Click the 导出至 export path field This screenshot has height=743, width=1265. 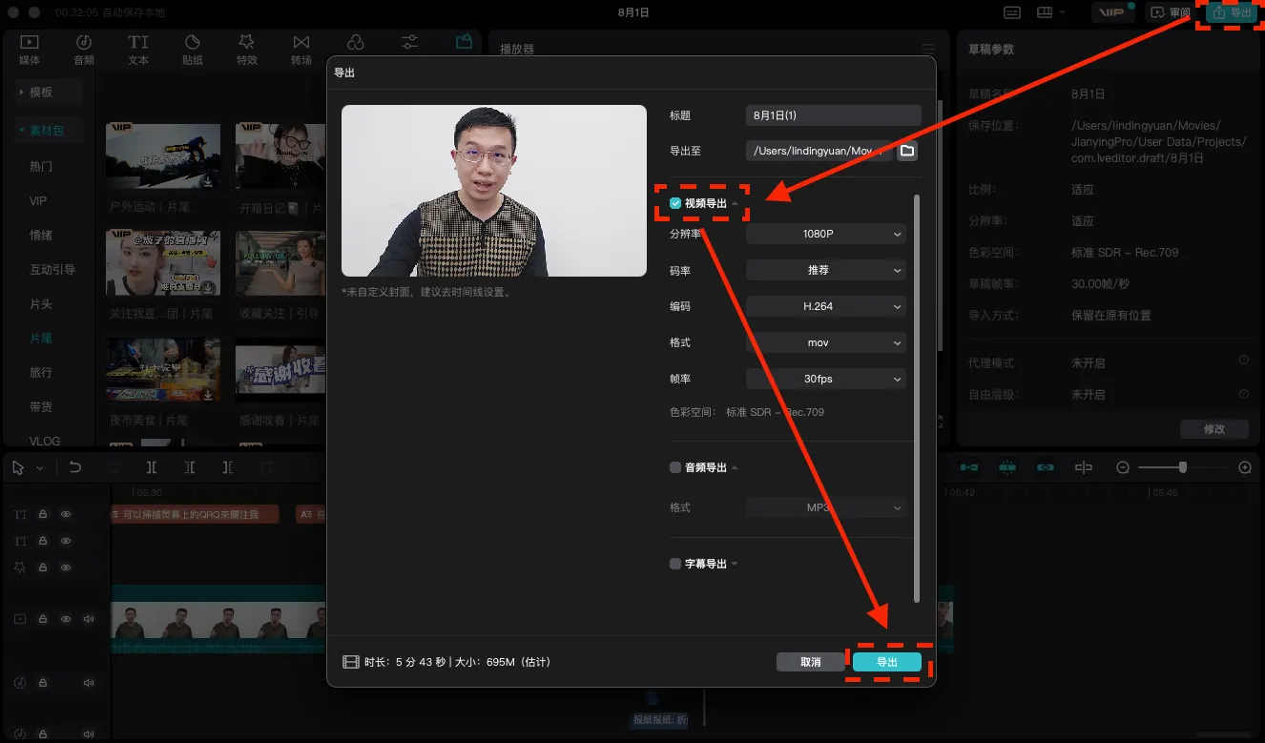click(x=819, y=151)
